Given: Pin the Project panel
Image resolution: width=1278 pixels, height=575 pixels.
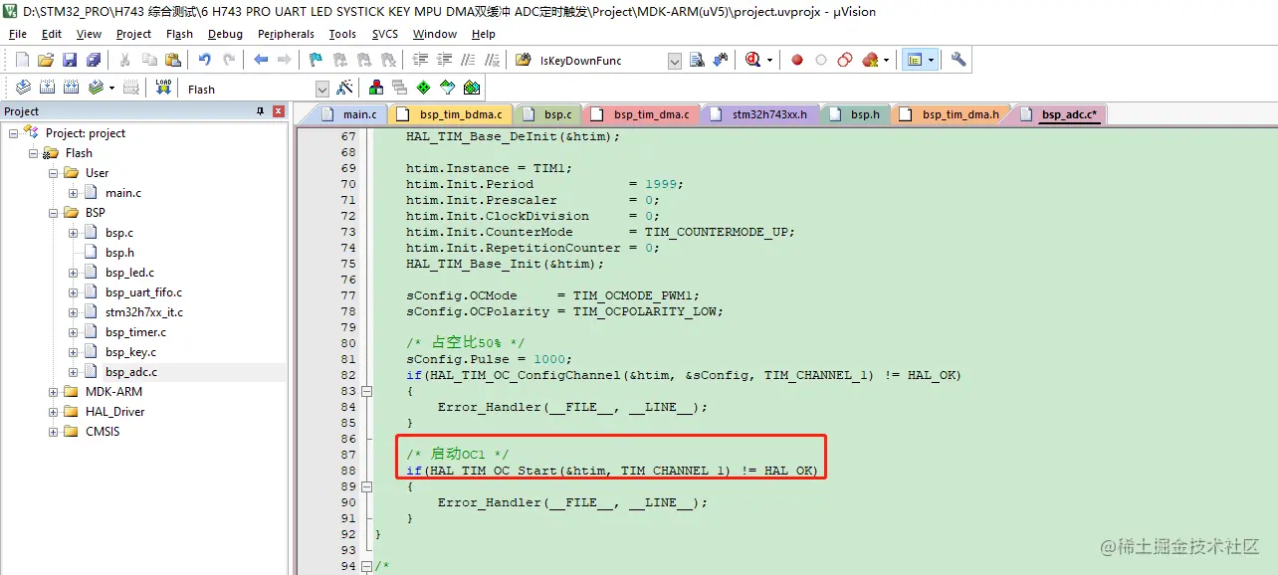Looking at the screenshot, I should (x=261, y=111).
